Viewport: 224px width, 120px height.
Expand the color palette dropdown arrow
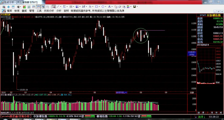[x=131, y=7]
